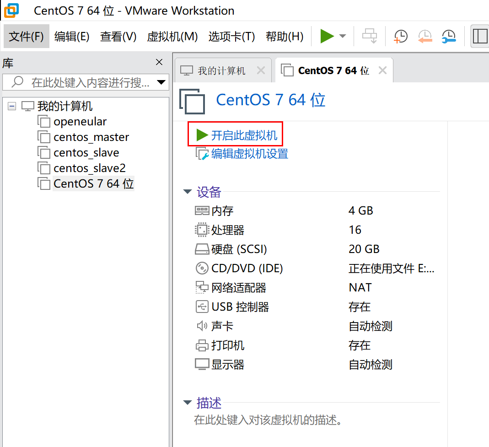Open the 虚拟机(M) menu
The width and height of the screenshot is (489, 447).
(172, 37)
